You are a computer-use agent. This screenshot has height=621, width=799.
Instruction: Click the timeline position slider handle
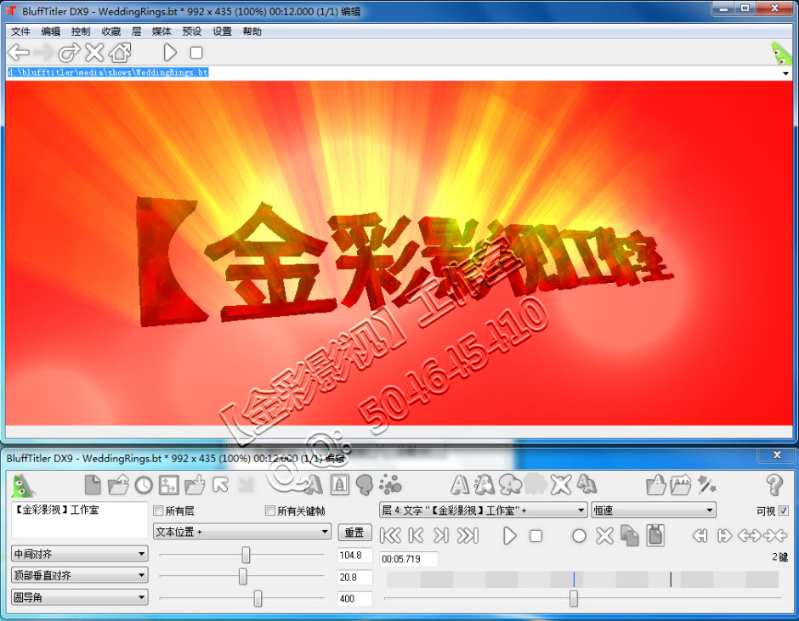click(x=574, y=599)
